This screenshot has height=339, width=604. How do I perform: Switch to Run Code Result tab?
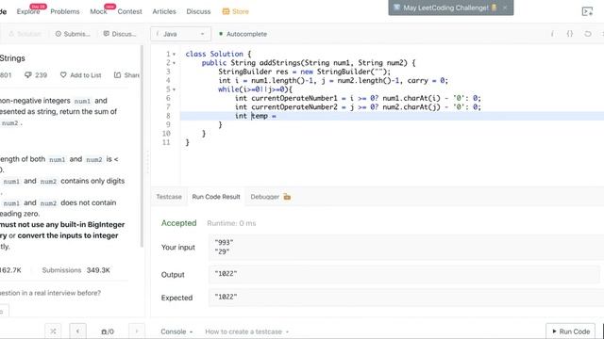click(x=216, y=197)
